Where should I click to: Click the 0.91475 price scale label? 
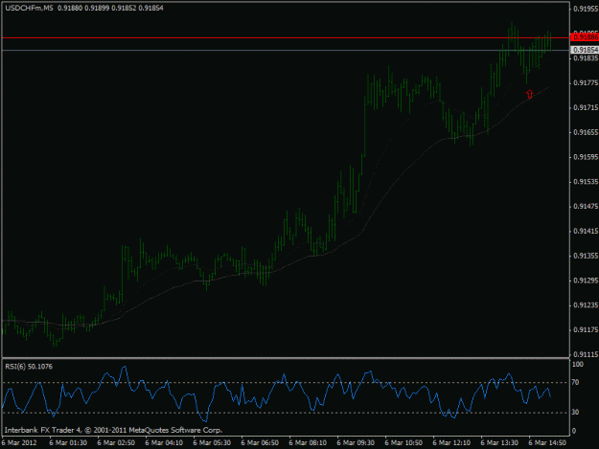click(x=586, y=207)
